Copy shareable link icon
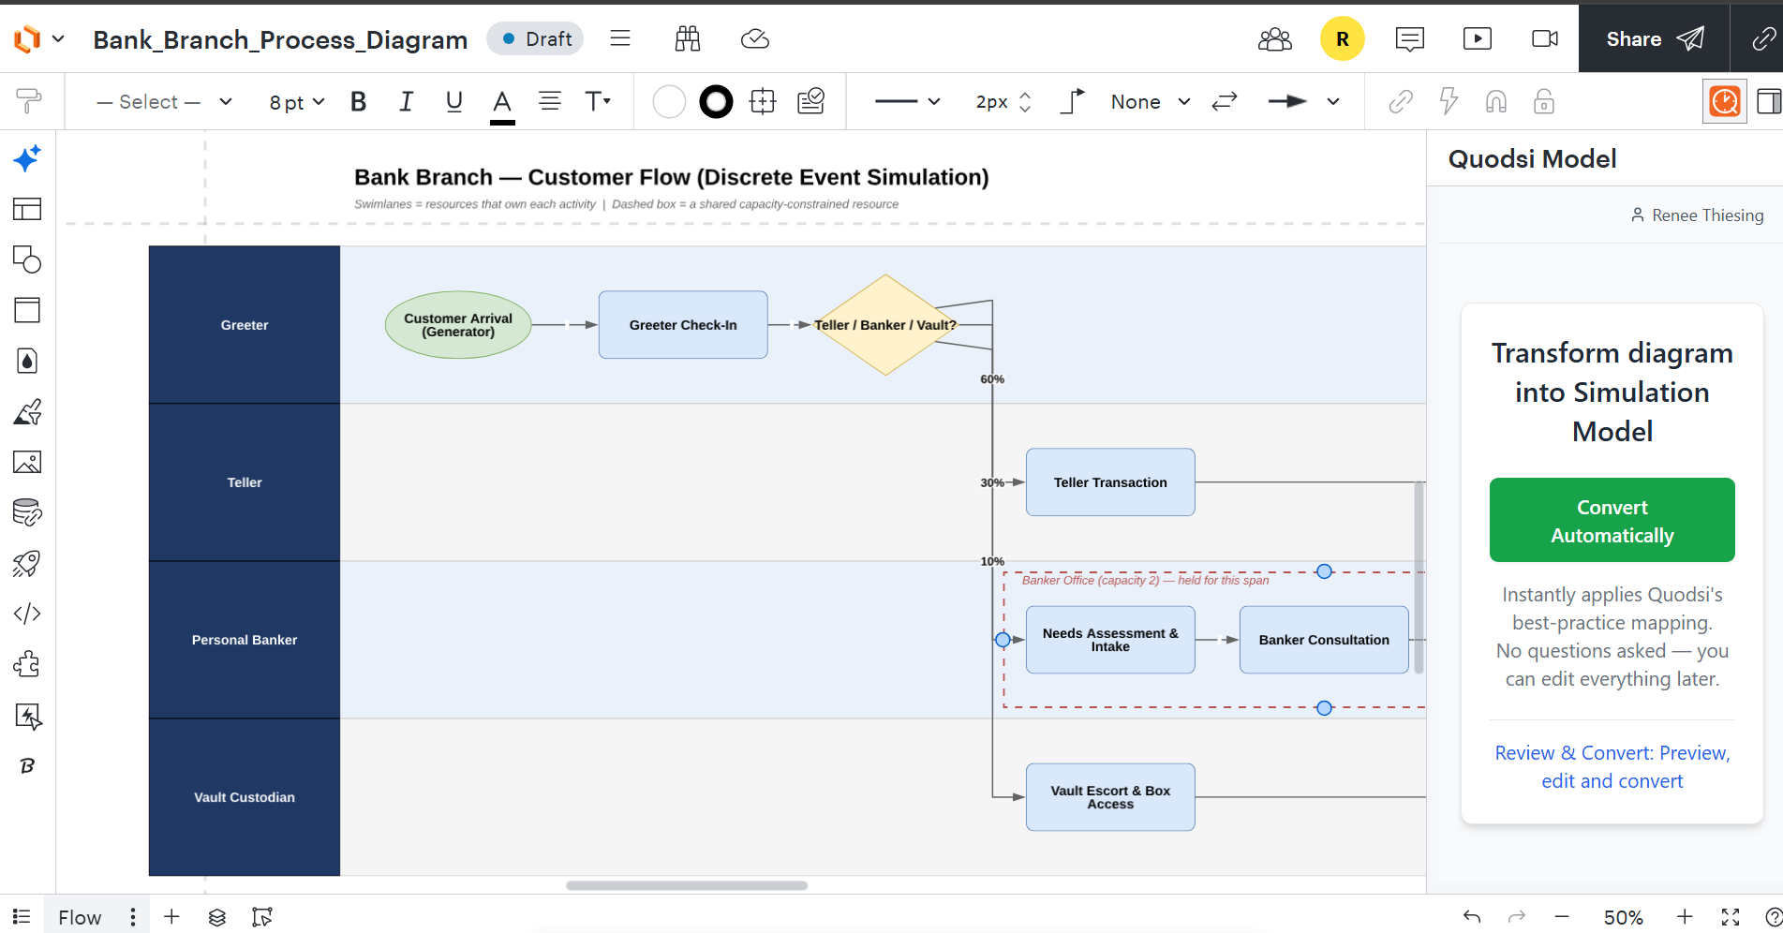1783x933 pixels. 1763,39
